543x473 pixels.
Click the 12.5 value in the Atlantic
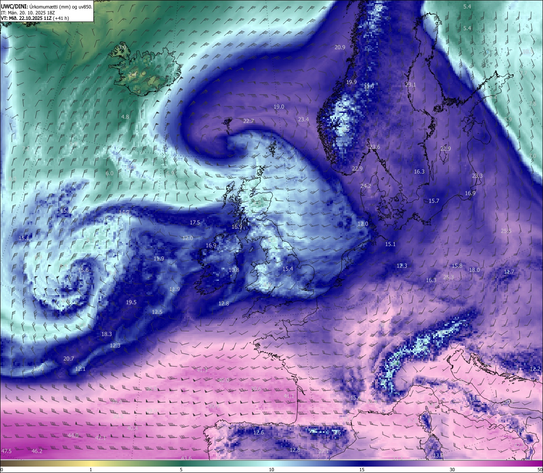point(157,312)
